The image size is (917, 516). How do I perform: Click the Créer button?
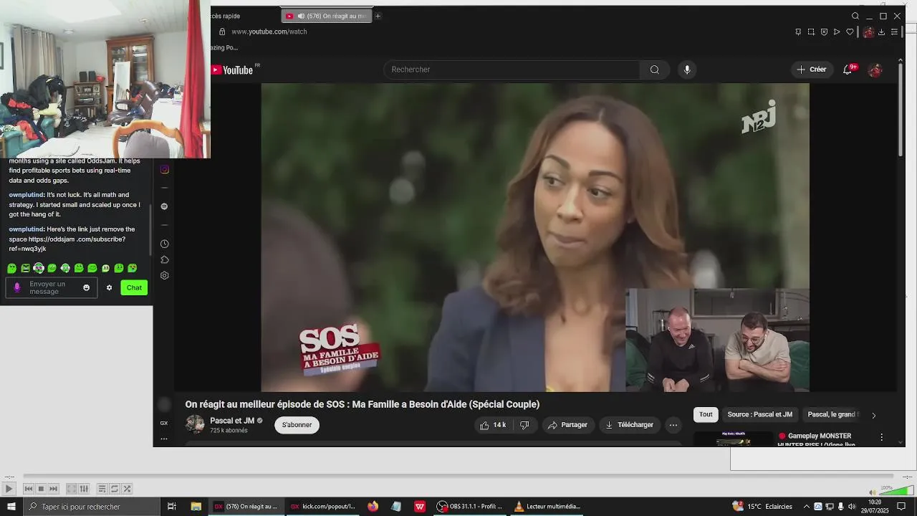(812, 70)
